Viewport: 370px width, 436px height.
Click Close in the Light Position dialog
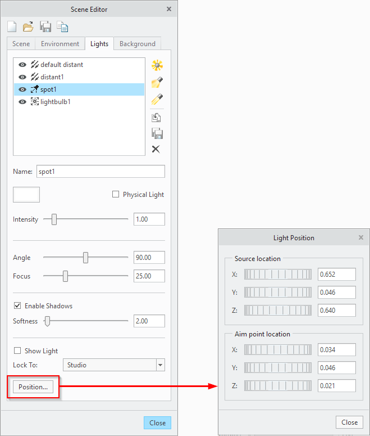pos(349,422)
